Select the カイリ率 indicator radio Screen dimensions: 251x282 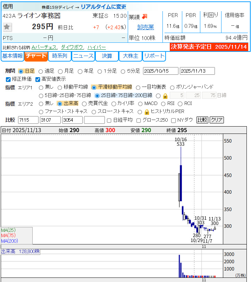pyautogui.click(x=114, y=104)
